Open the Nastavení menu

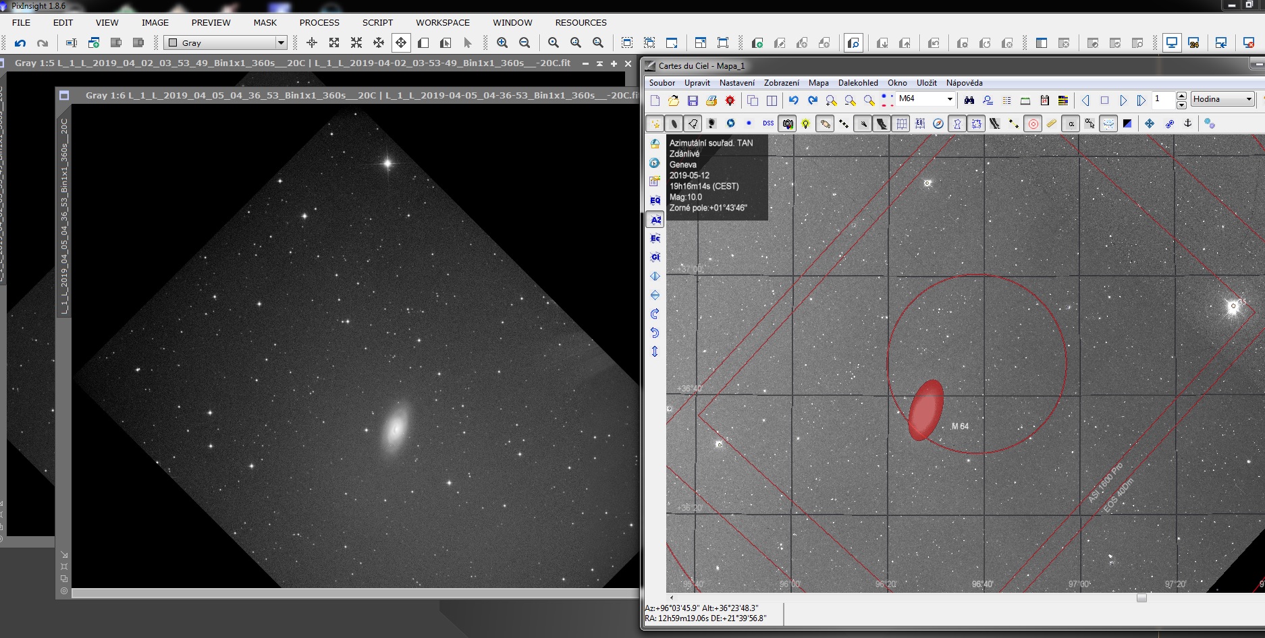[737, 83]
